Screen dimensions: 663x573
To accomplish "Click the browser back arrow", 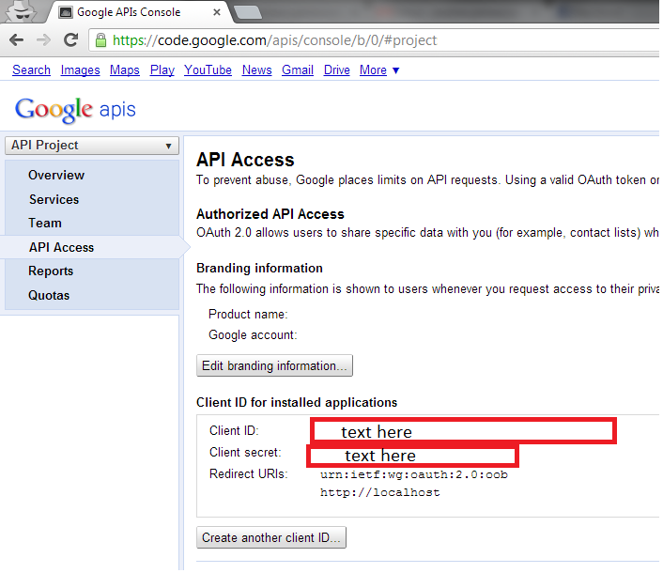I will (x=17, y=40).
